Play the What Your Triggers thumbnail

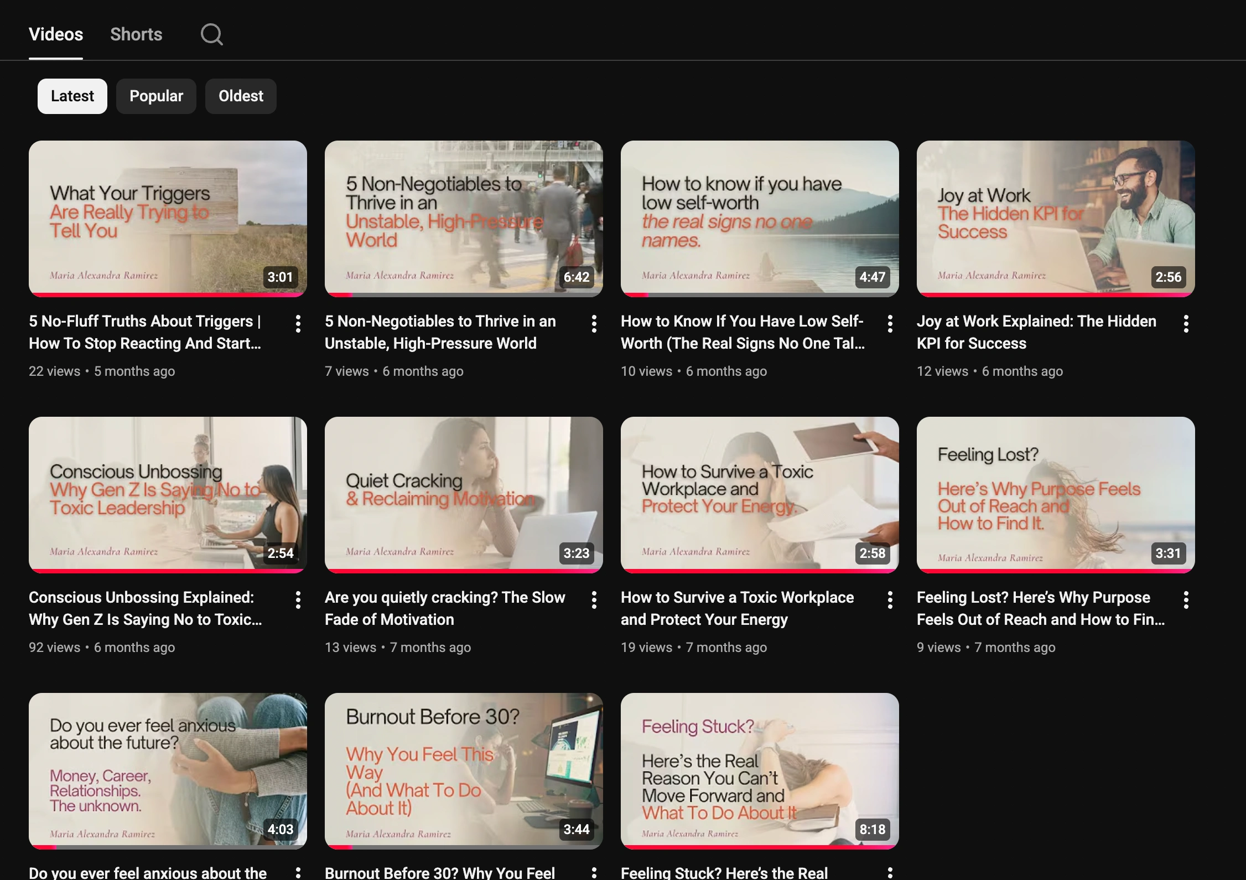click(x=168, y=218)
